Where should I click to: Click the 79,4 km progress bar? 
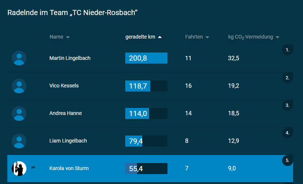pos(146,141)
